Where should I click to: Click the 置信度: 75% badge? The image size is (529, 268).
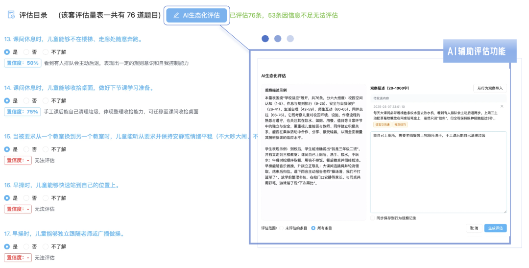click(22, 112)
